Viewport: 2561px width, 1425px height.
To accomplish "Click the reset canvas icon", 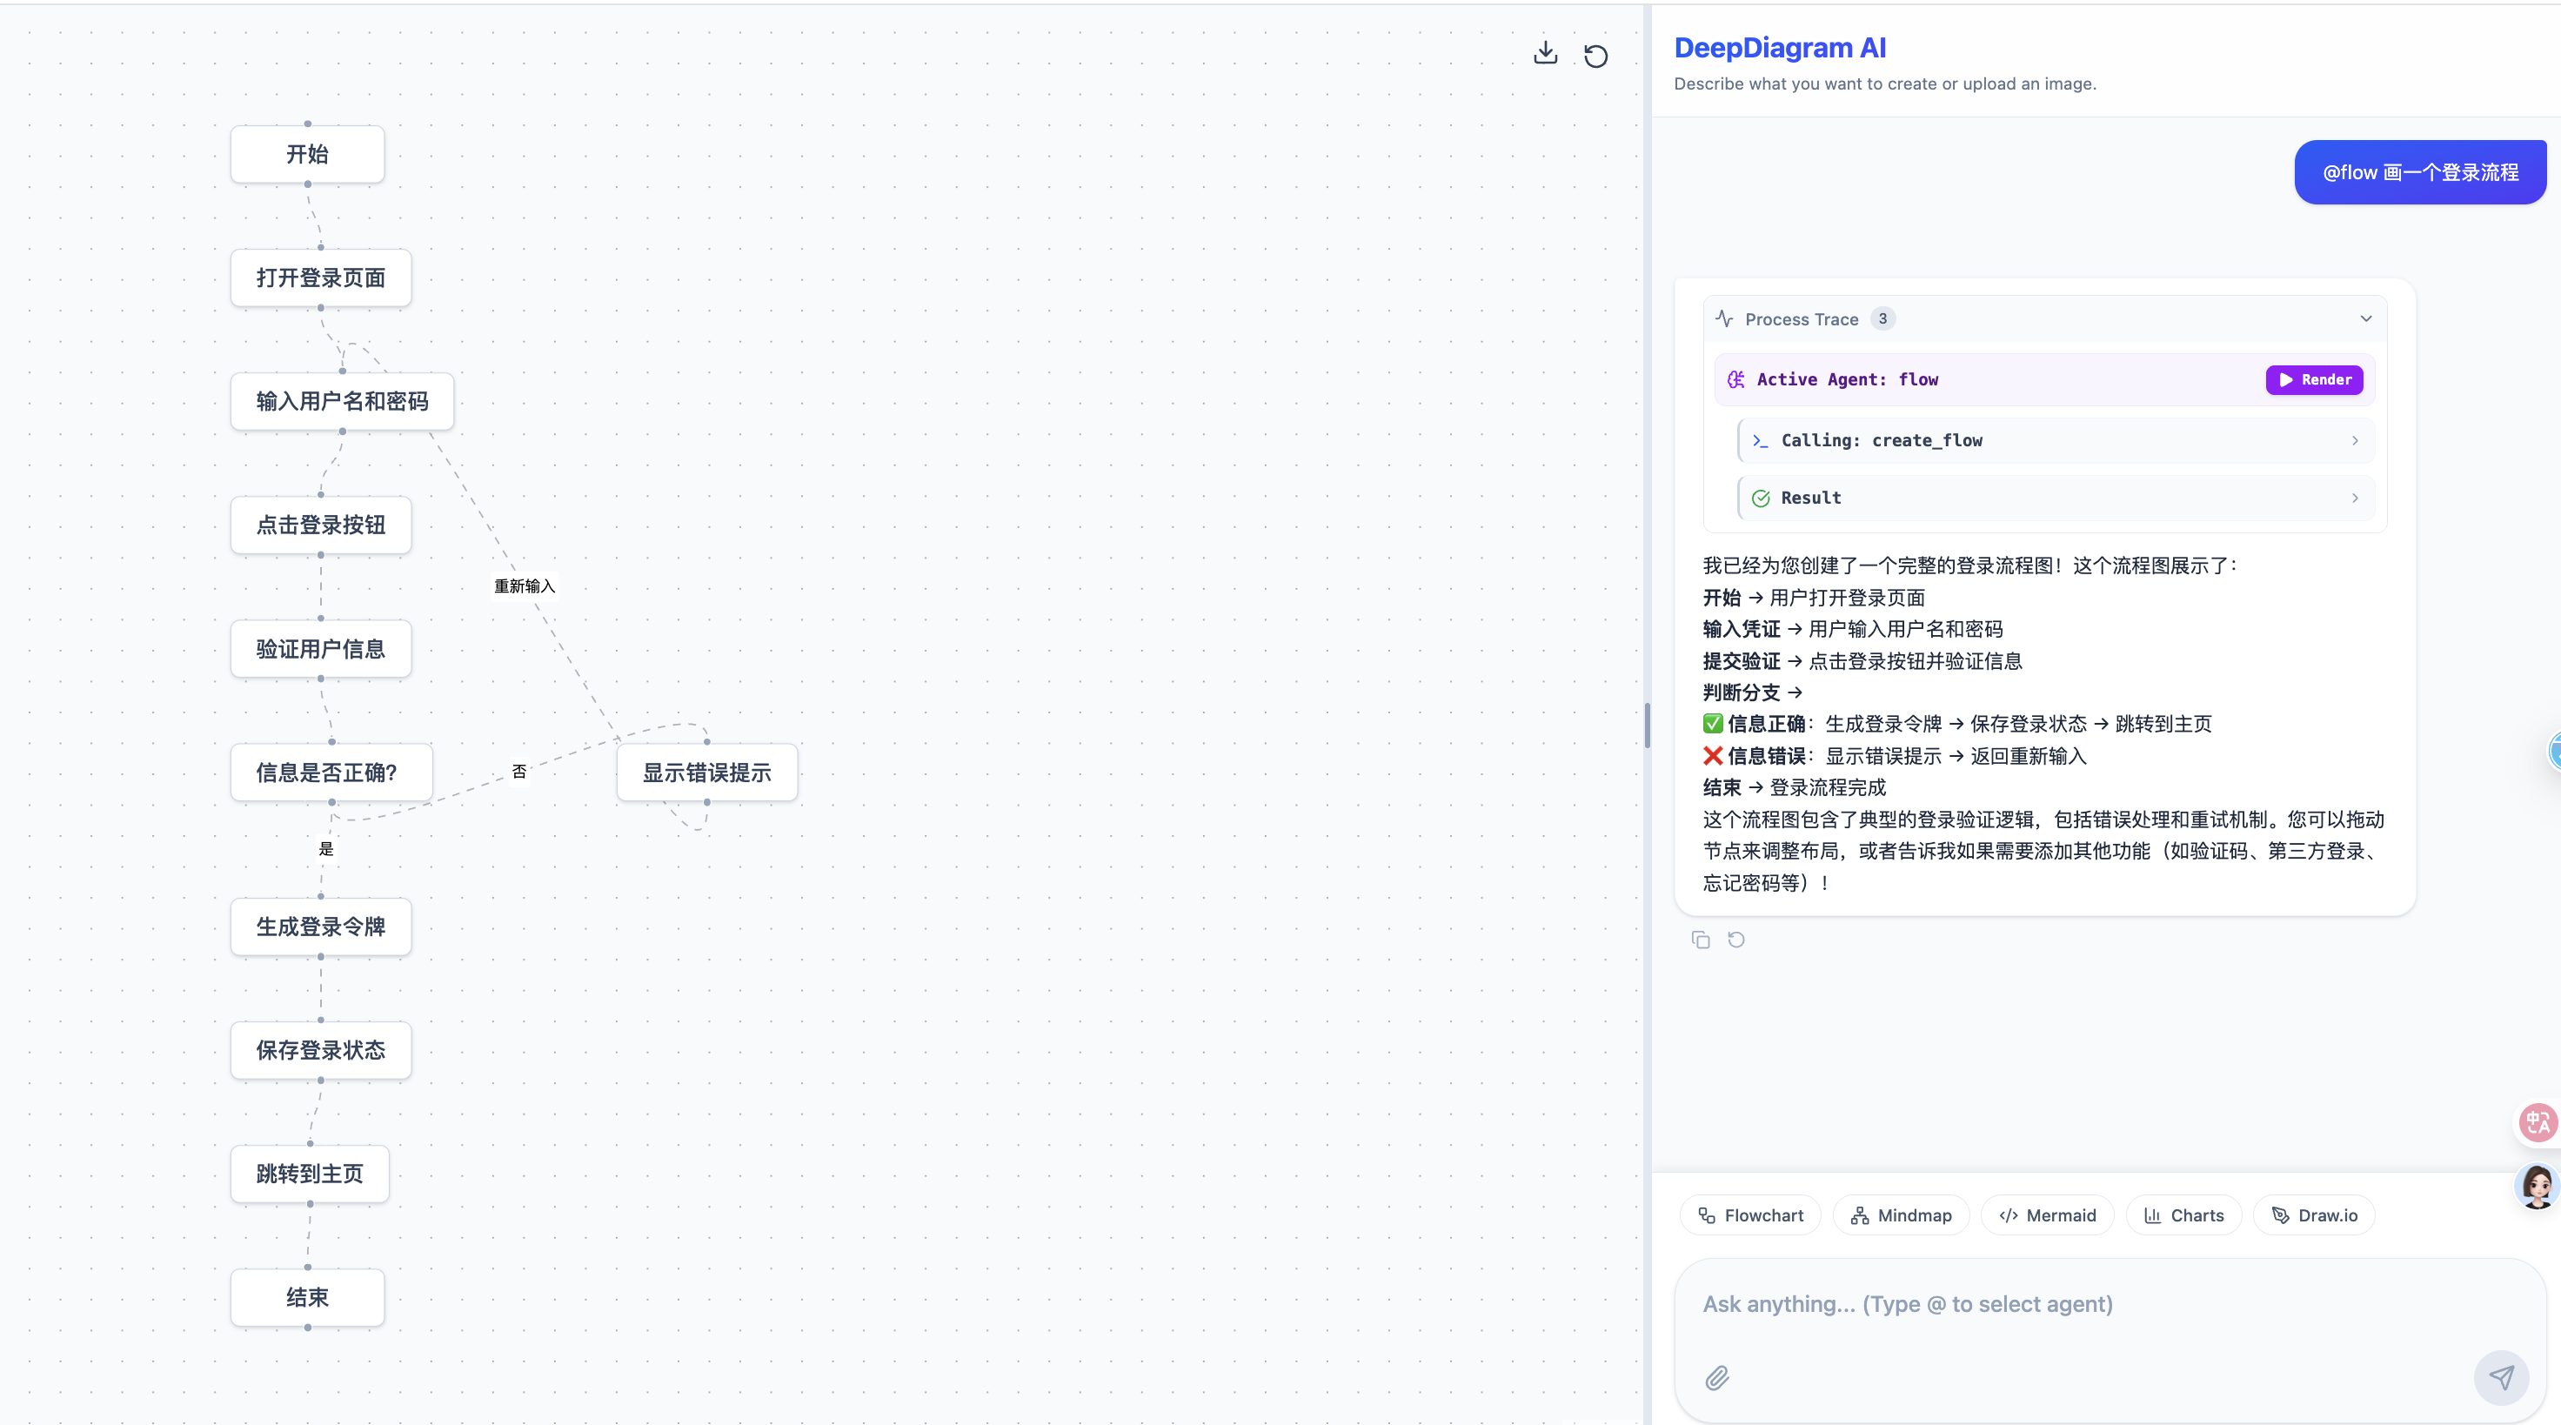I will click(x=1595, y=56).
